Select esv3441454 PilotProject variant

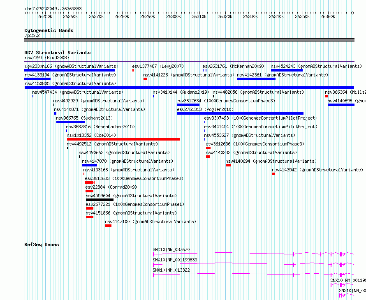click(261, 127)
